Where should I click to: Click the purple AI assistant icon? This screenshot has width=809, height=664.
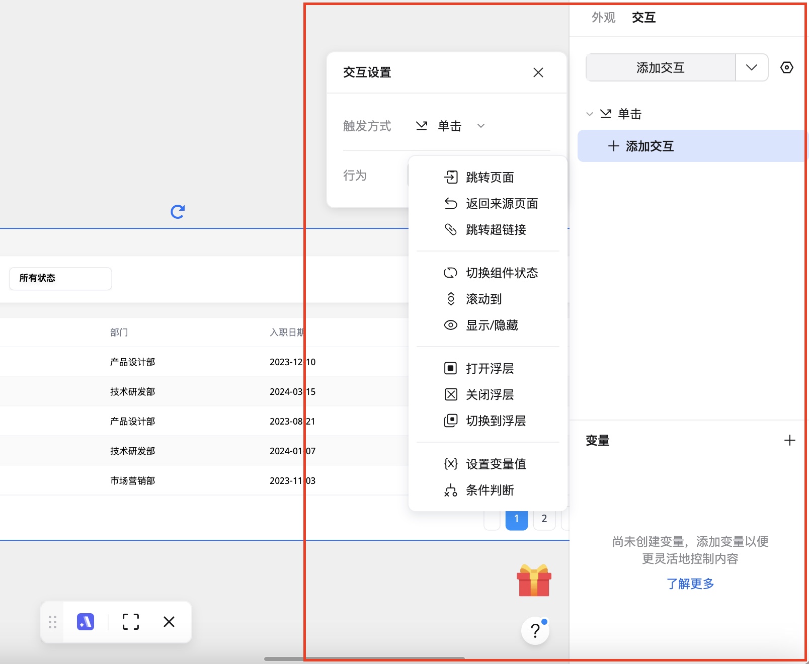coord(86,622)
